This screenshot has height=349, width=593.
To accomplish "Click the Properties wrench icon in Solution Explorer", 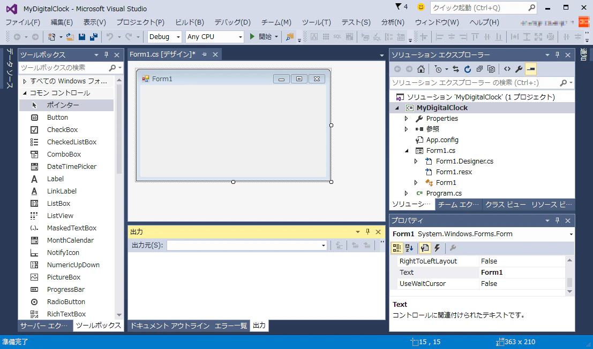I will [519, 69].
